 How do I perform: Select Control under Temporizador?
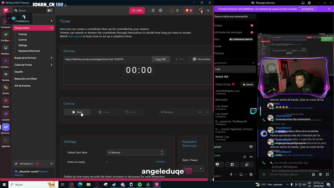22,40
